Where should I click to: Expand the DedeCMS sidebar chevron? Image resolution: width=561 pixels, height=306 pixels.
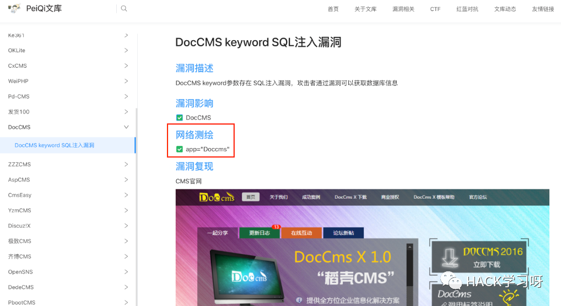[126, 287]
